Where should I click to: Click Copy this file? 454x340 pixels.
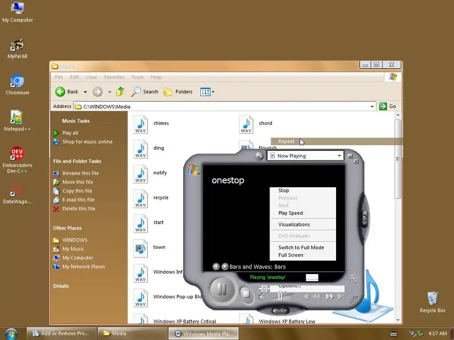pos(77,191)
